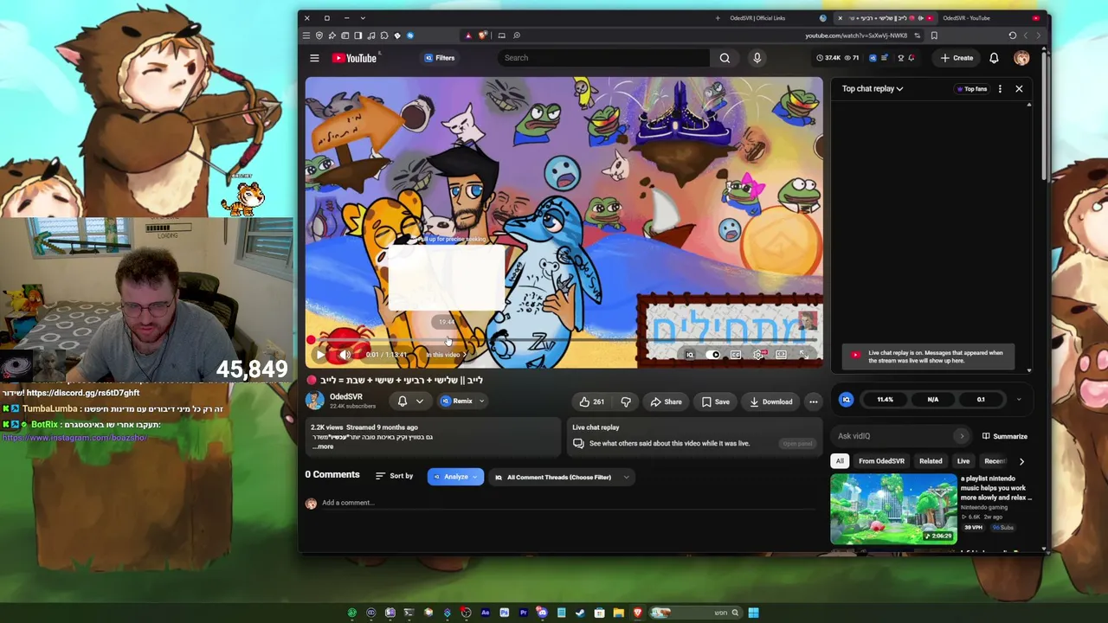Expand description with ...more
The height and width of the screenshot is (623, 1108).
coord(323,446)
